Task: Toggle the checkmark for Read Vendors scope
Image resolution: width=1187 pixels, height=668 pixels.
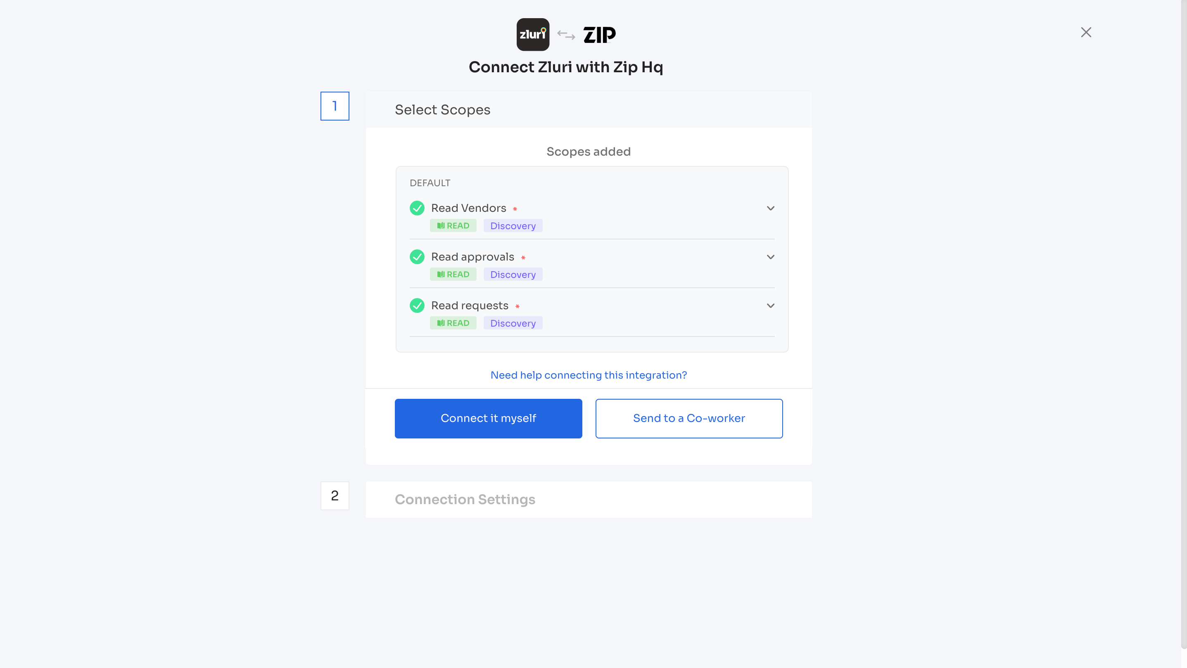Action: click(417, 208)
